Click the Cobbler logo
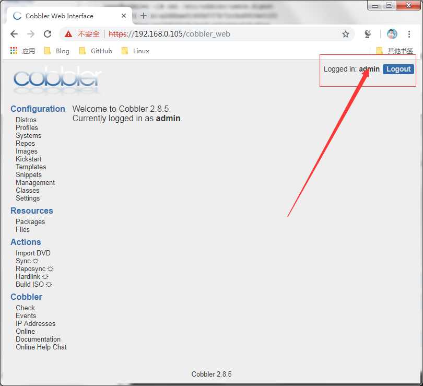Image resolution: width=423 pixels, height=386 pixels. [x=56, y=79]
